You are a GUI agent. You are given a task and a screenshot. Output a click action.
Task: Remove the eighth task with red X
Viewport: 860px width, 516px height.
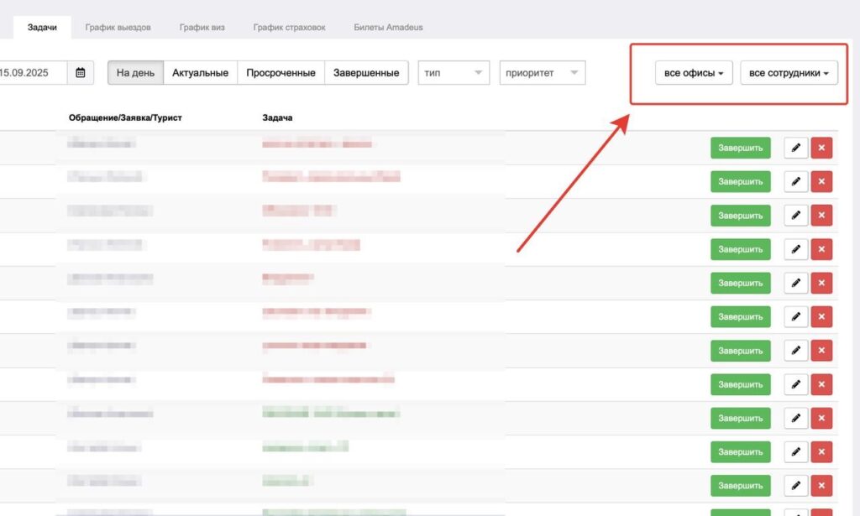tap(821, 384)
